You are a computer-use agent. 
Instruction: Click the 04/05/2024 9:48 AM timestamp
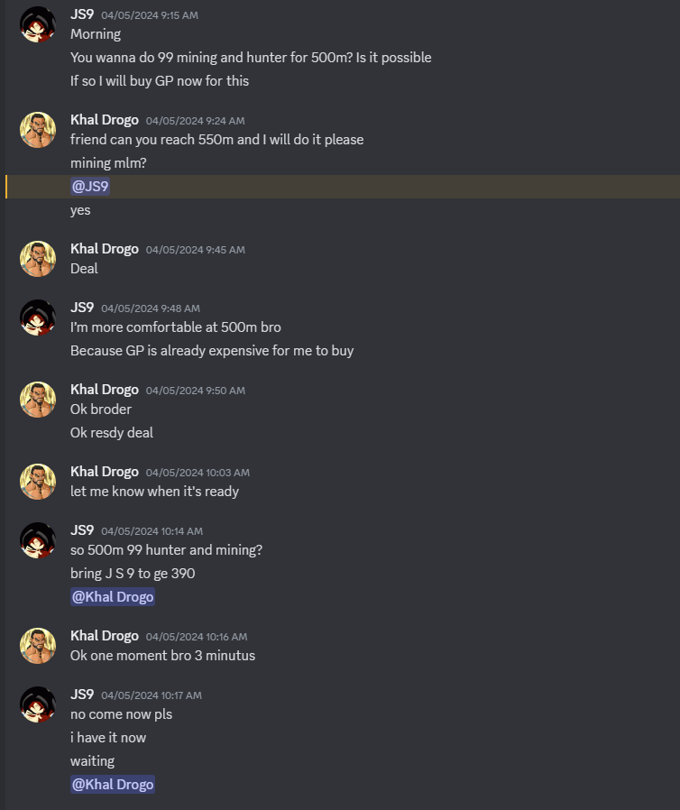click(x=151, y=308)
